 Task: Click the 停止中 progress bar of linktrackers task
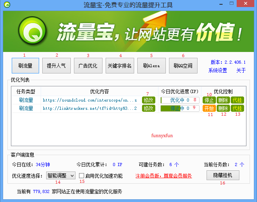pos(180,108)
